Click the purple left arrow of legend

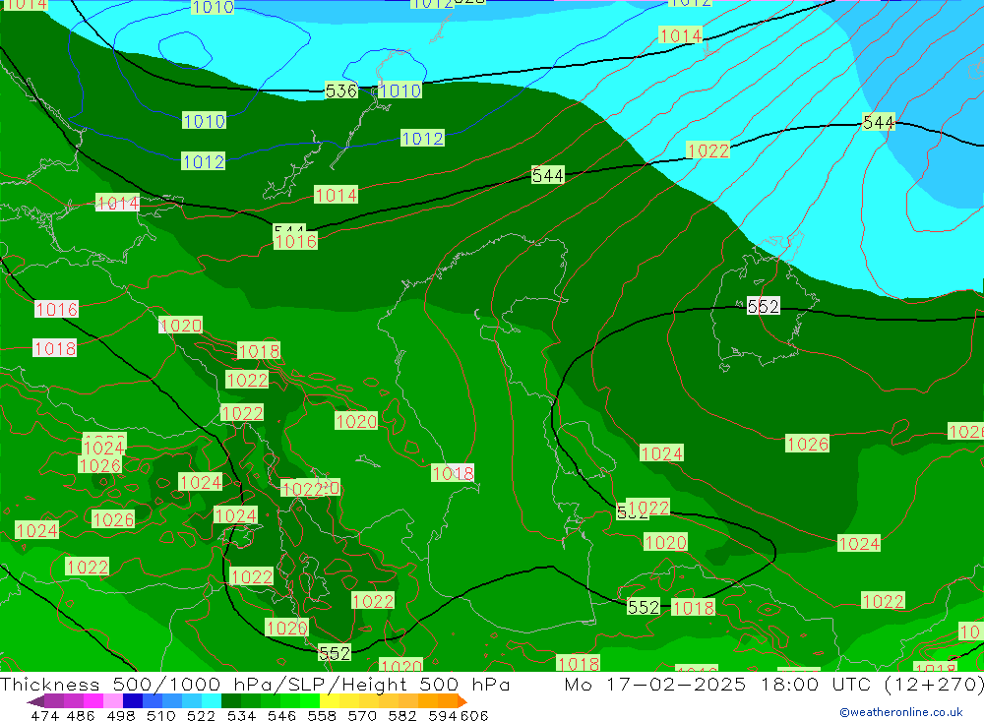click(x=35, y=701)
